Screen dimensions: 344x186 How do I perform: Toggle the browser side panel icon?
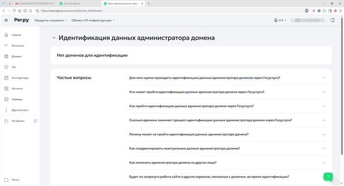25,11
